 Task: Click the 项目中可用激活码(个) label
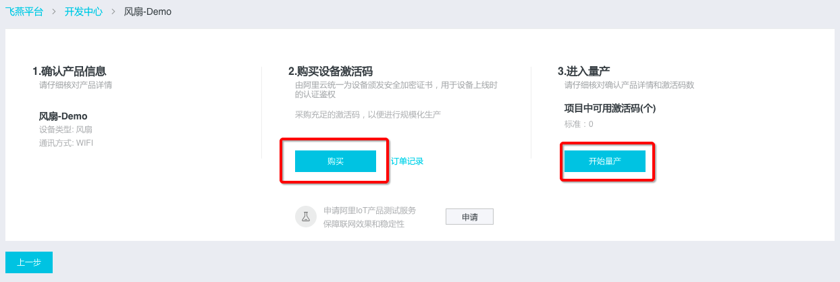click(x=610, y=108)
